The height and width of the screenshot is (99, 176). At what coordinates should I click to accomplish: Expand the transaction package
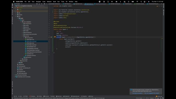(x=24, y=38)
